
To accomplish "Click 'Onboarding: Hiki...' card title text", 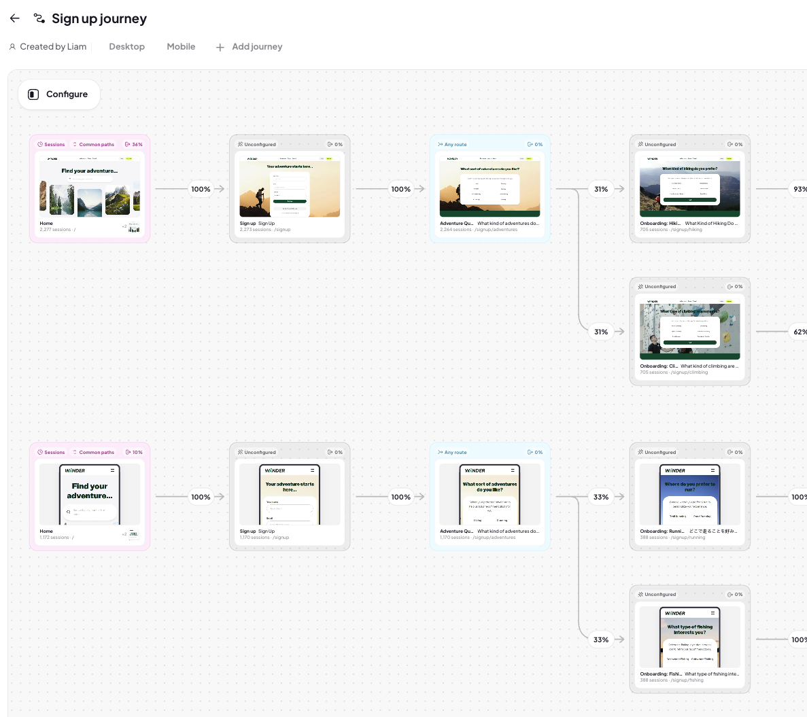I will pos(660,224).
